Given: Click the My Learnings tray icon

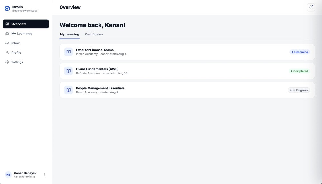Looking at the screenshot, I should point(7,34).
